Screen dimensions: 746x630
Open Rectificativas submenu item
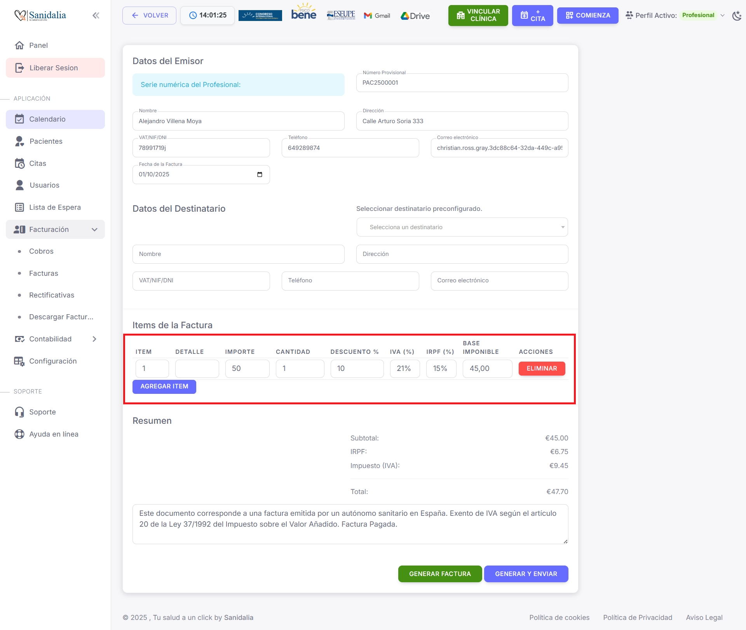(52, 295)
